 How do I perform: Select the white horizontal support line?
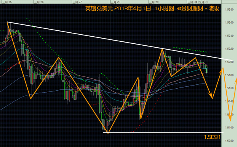click(x=163, y=133)
